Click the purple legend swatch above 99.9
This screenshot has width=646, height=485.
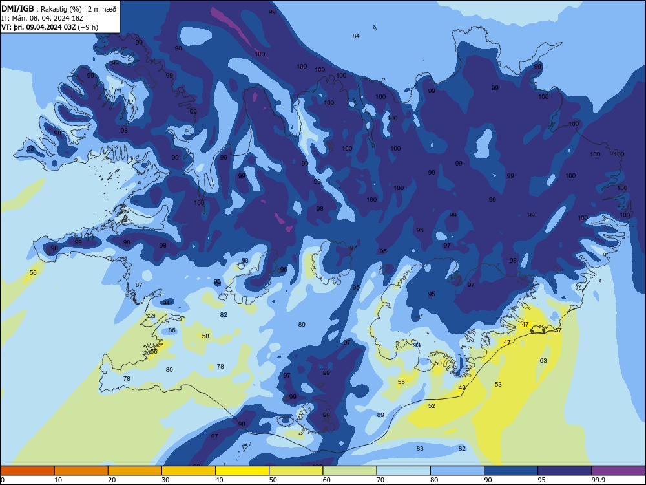tap(618, 471)
